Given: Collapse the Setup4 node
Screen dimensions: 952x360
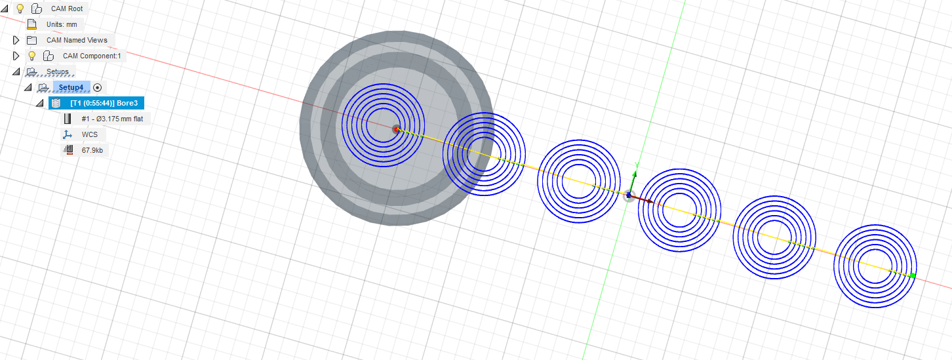Looking at the screenshot, I should pos(28,87).
